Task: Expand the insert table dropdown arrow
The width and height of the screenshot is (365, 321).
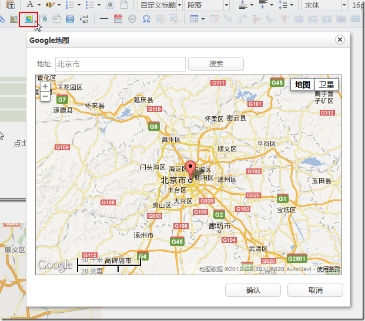Action: click(x=203, y=19)
